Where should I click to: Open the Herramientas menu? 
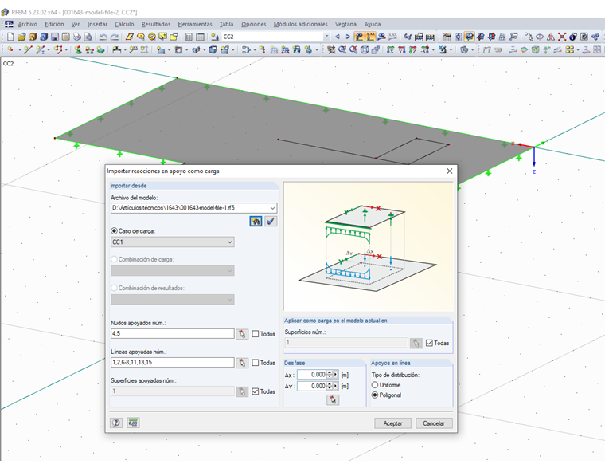195,24
